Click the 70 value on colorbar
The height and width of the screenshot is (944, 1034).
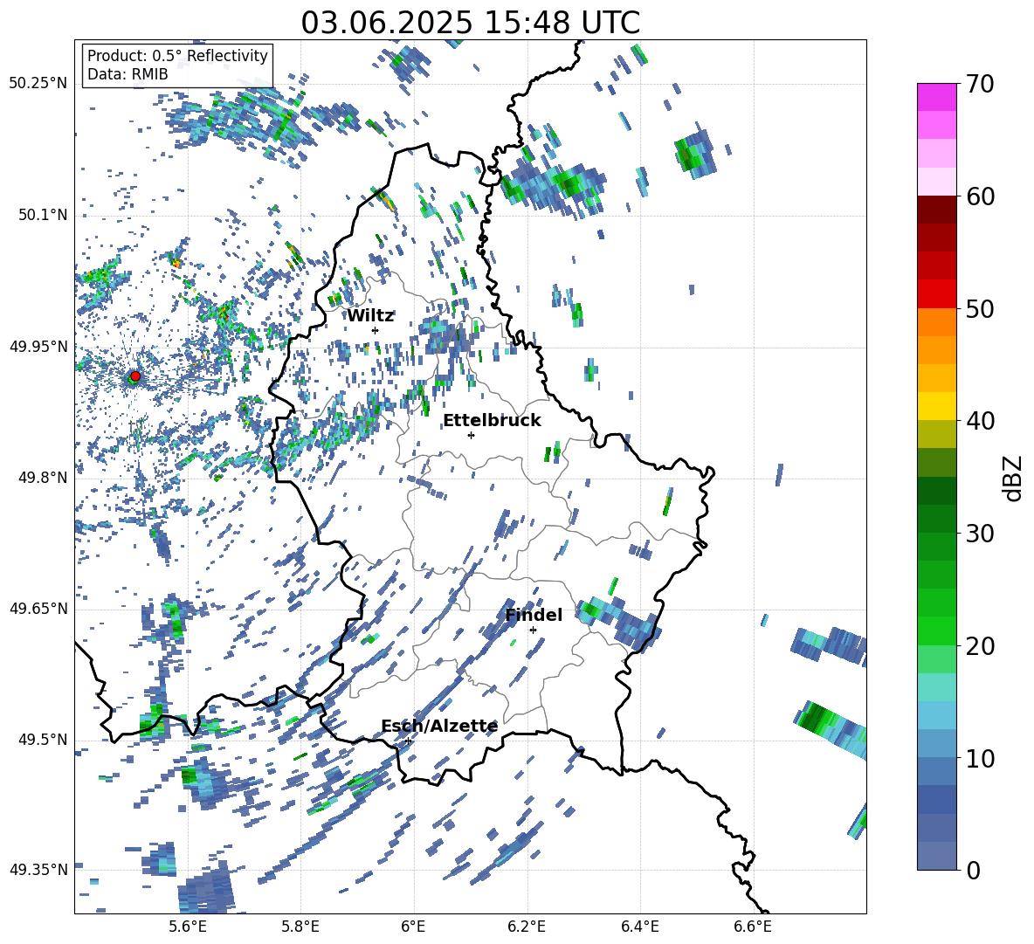979,85
